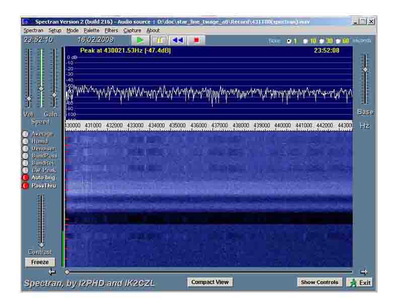This screenshot has height=308, width=397.
Task: Click the Show Controls button
Action: point(319,282)
